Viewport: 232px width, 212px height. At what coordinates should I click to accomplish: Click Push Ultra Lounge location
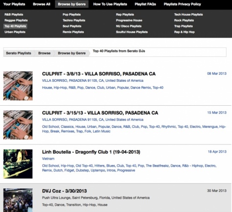point(96,198)
